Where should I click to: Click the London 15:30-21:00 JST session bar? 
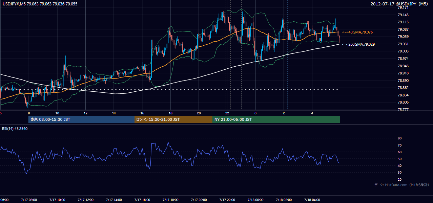click(x=173, y=119)
